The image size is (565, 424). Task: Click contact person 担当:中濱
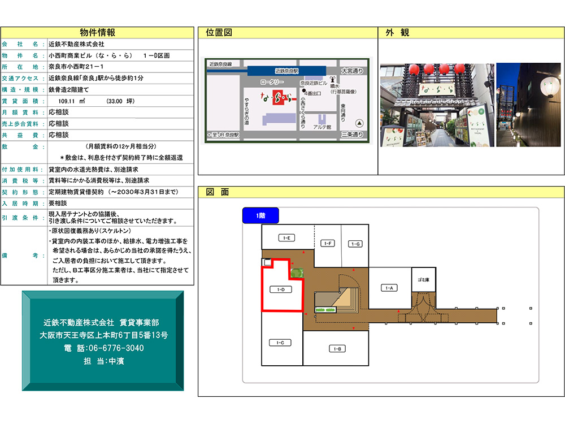(x=104, y=361)
